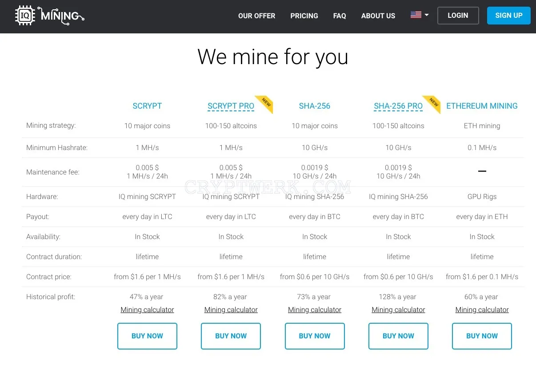Go to the PRICING page
536x374 pixels.
304,16
